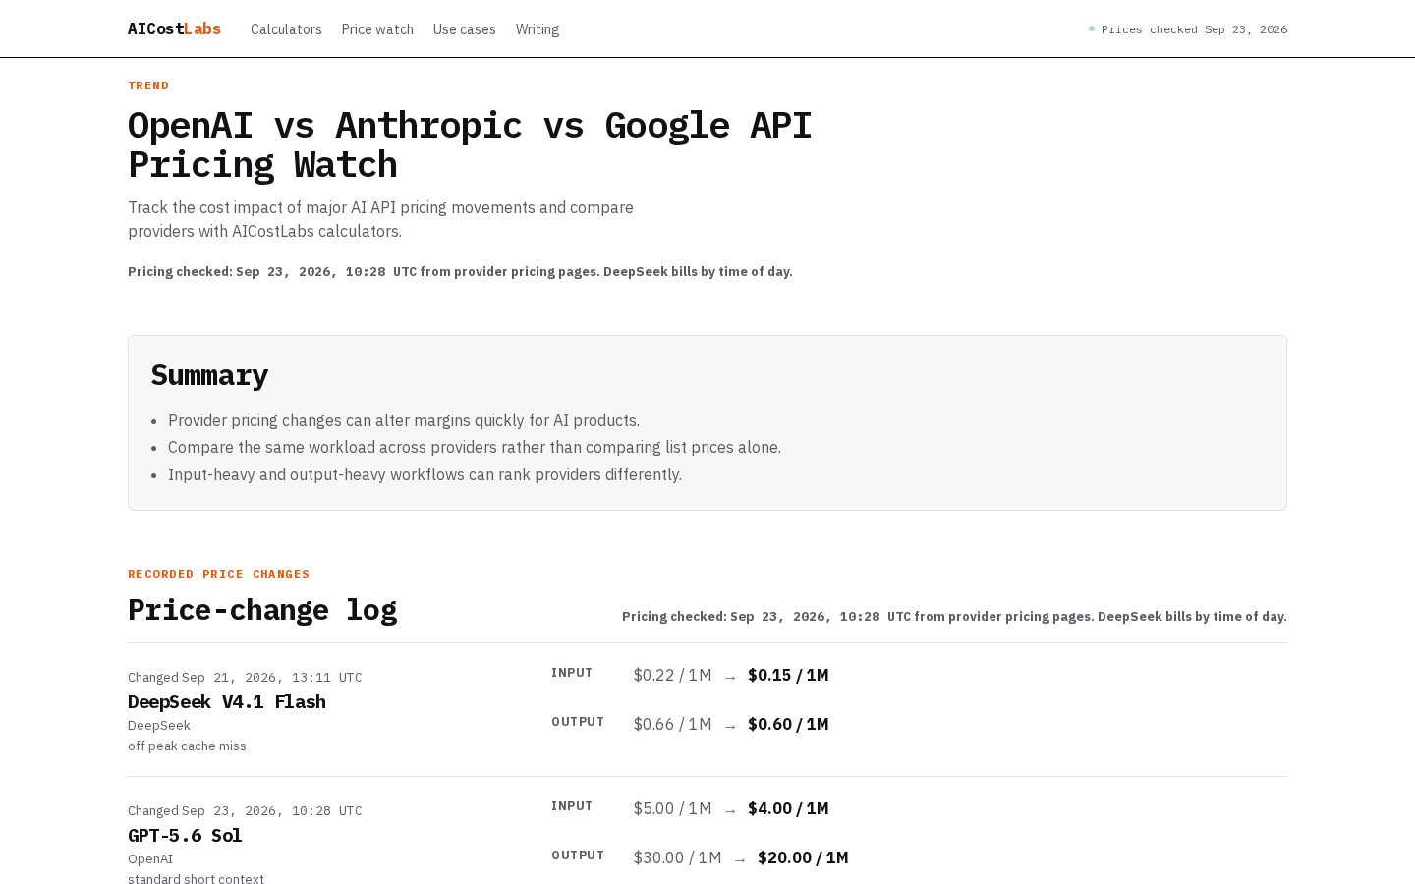The image size is (1415, 884).
Task: Click the green status dot beside Prices checked
Action: coord(1092,28)
